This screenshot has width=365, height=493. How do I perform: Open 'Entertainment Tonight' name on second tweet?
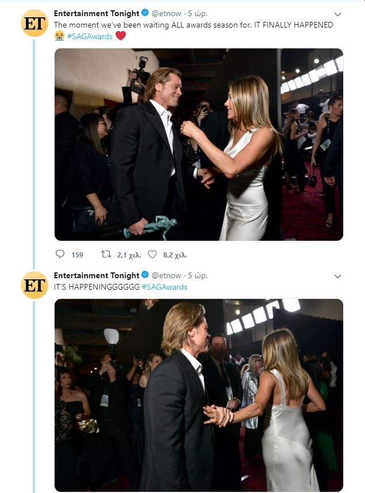tap(97, 275)
